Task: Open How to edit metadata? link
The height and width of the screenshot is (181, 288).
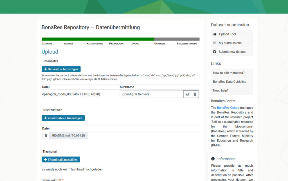Action: point(232,73)
